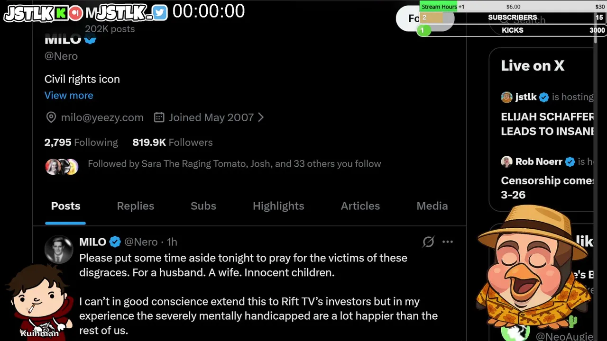Screen dimensions: 607x341
Task: Open the 819.9K Followers list
Action: pyautogui.click(x=173, y=142)
